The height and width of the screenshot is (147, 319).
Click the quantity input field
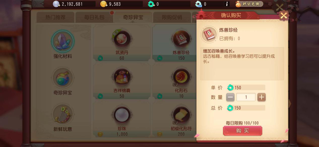point(246,97)
